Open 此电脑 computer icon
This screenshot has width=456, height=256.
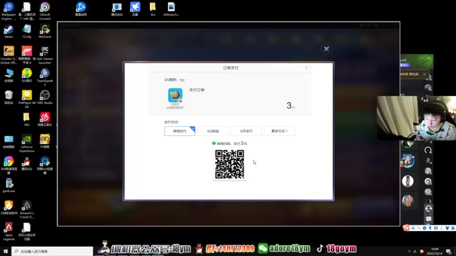point(9,76)
